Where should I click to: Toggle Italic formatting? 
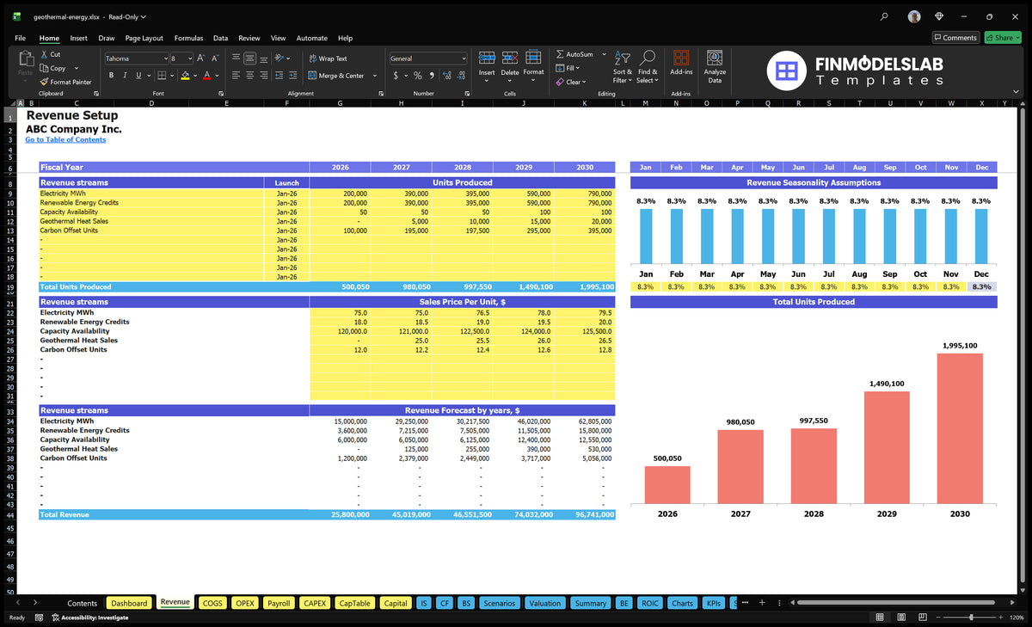pyautogui.click(x=125, y=76)
